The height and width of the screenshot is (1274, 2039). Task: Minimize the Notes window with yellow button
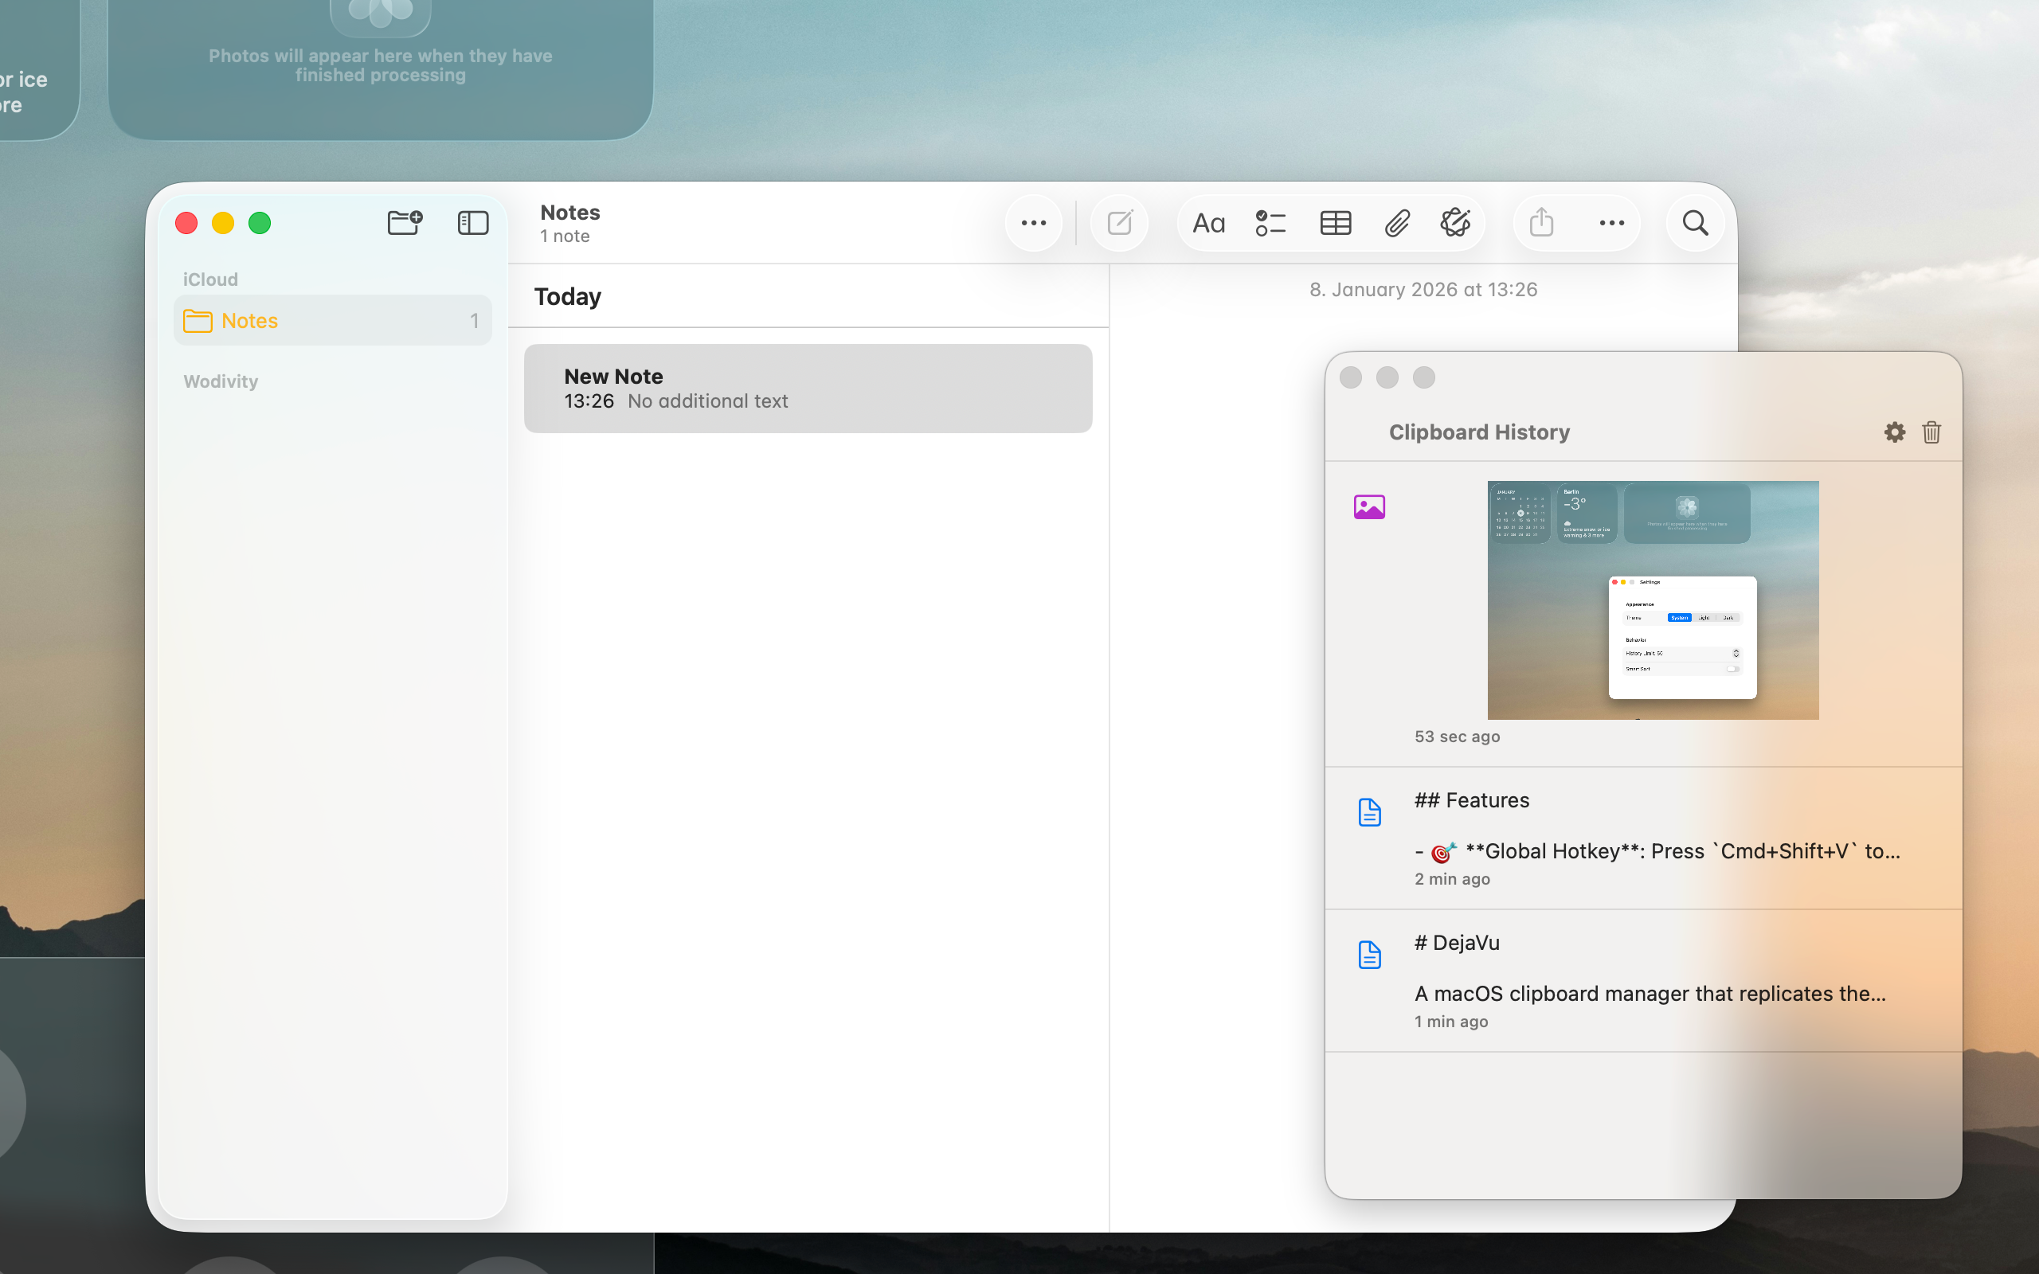point(223,223)
